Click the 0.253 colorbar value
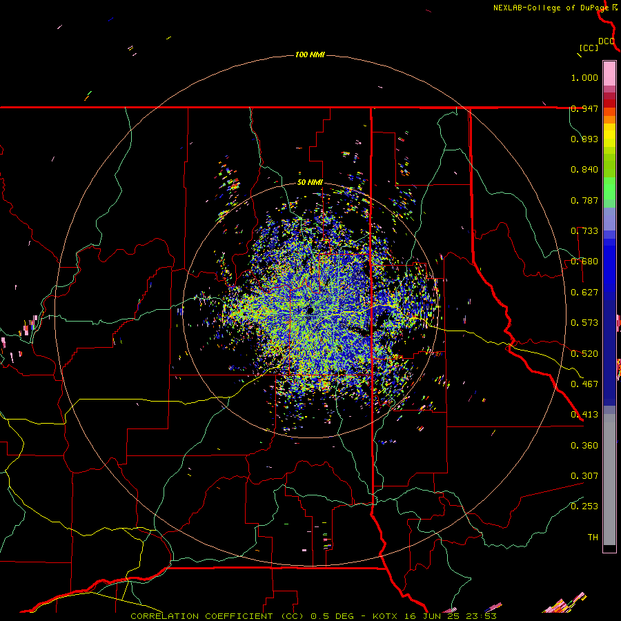 tap(584, 506)
